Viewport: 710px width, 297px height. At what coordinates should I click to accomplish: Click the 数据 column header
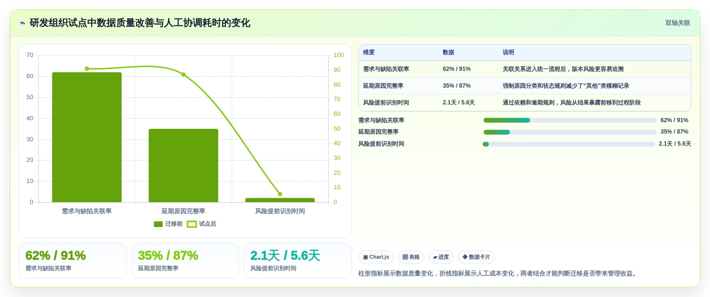(x=449, y=52)
